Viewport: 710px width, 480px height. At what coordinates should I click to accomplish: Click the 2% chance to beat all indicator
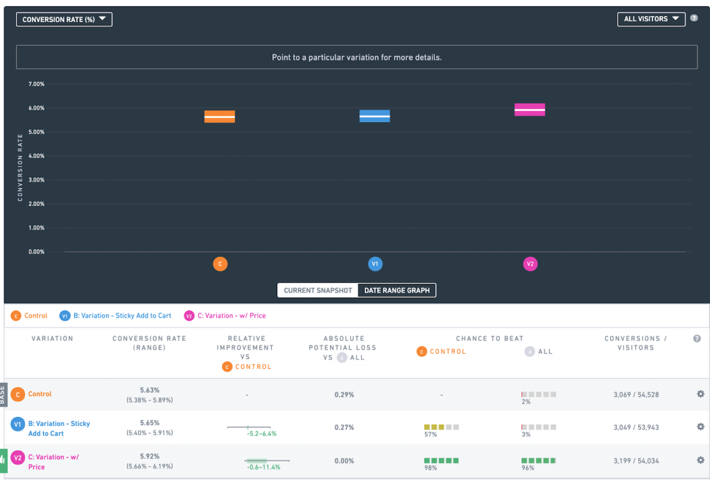(x=538, y=395)
